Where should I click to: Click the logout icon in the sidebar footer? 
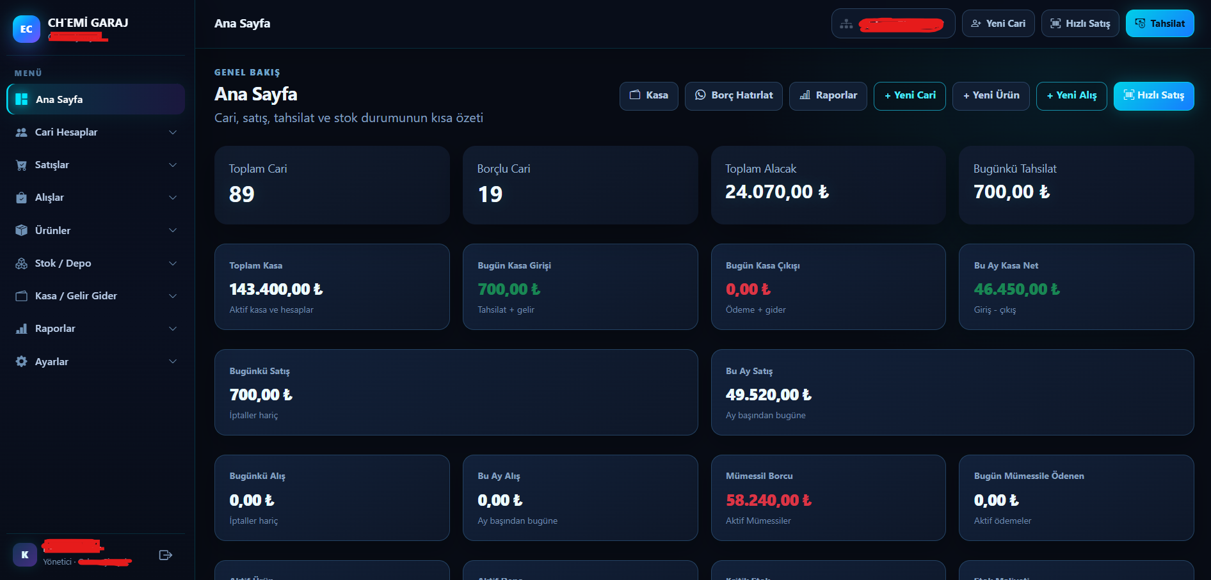click(x=165, y=555)
